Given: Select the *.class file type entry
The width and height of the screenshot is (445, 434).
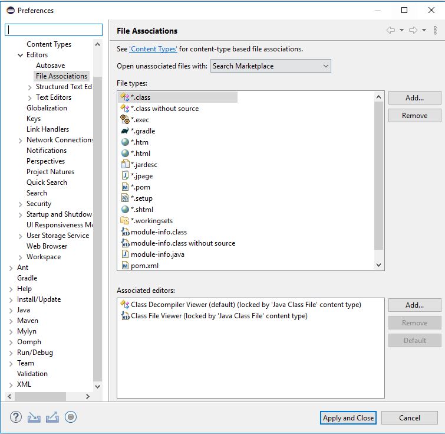Looking at the screenshot, I should 177,97.
